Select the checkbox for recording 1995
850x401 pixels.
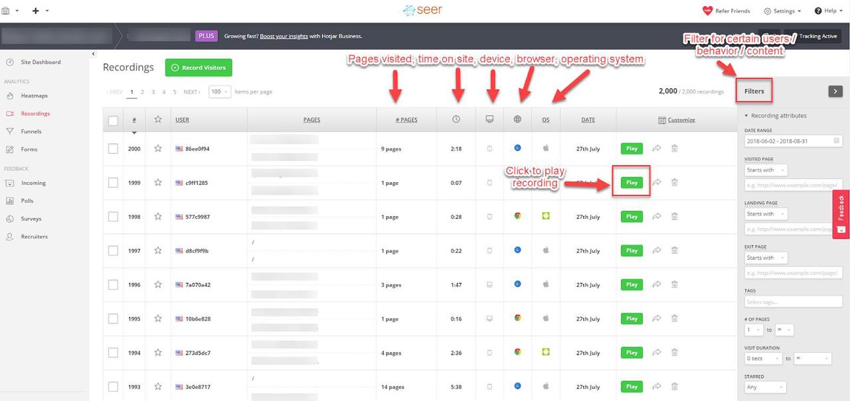pyautogui.click(x=113, y=319)
